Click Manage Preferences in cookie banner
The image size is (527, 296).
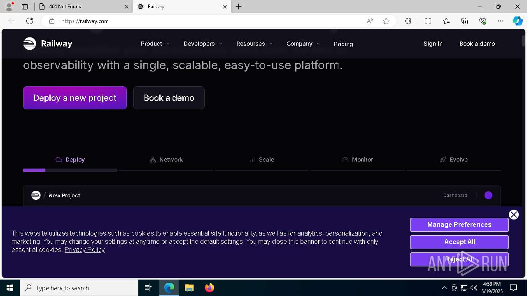[x=459, y=225]
